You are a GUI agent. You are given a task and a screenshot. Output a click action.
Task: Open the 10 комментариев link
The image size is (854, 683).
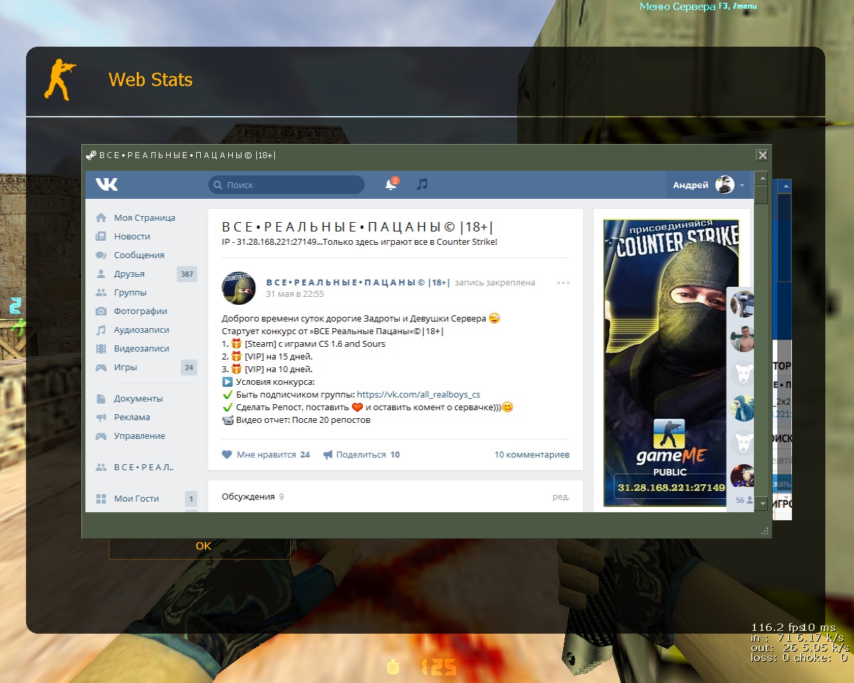tap(532, 454)
